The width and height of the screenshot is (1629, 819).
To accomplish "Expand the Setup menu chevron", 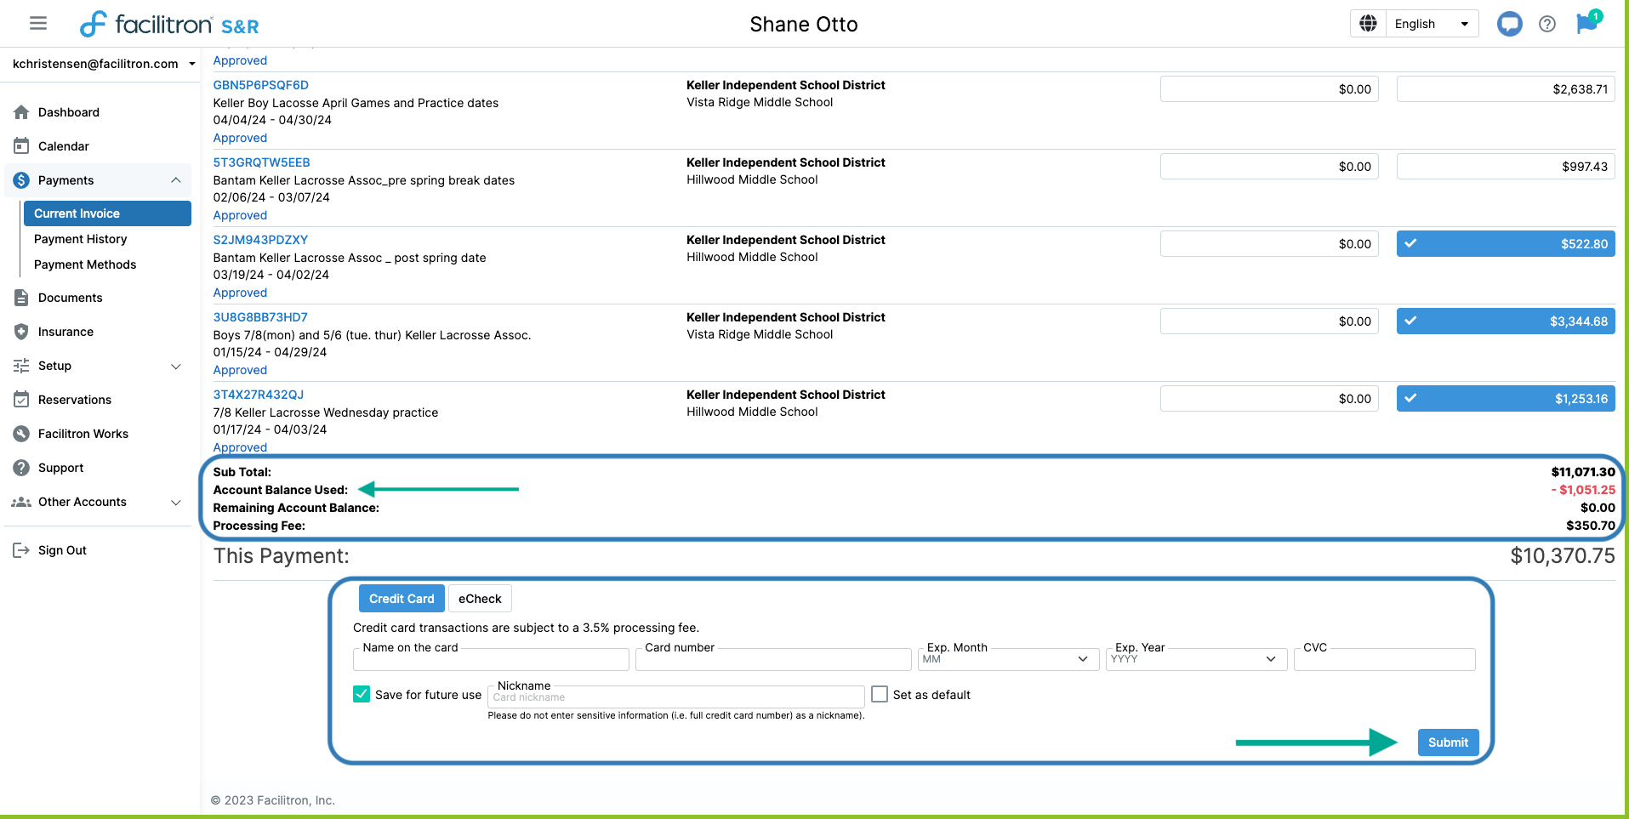I will pyautogui.click(x=176, y=367).
